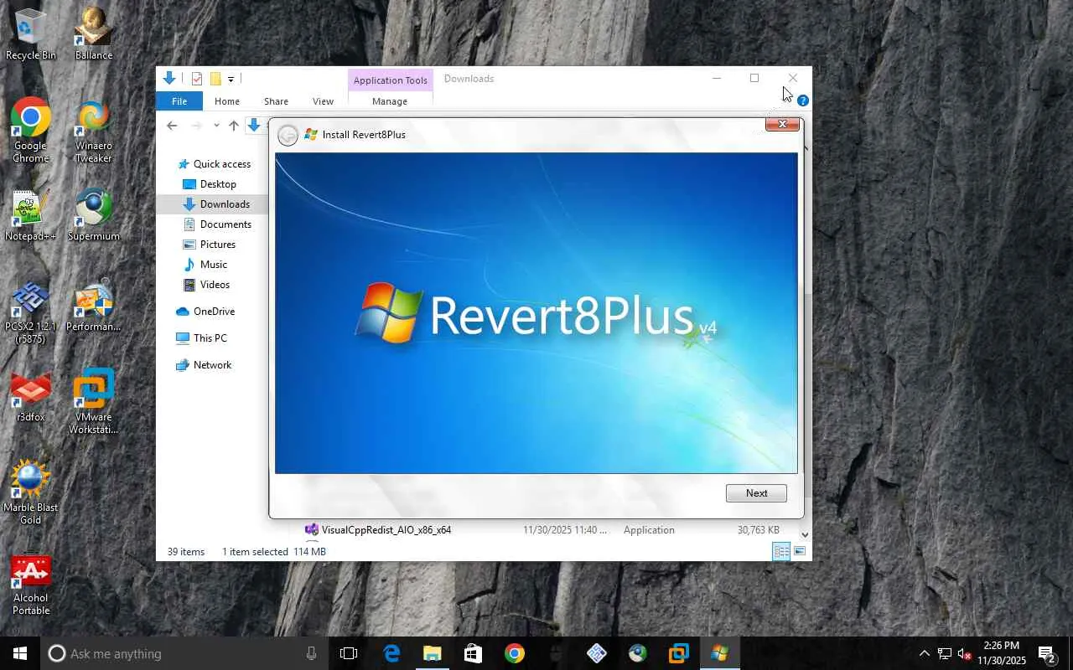
Task: Go back in File Explorer navigation
Action: 172,126
